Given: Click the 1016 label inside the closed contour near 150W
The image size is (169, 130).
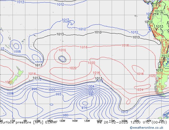Looking at the screenshot, I should [62, 50].
